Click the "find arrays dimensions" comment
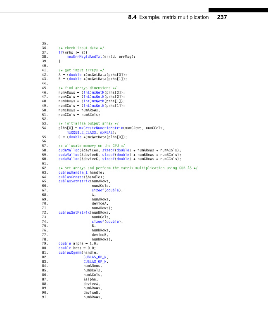 (88, 88)
